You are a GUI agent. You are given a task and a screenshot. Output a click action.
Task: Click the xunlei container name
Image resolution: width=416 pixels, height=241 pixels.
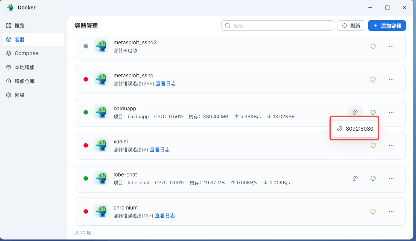pos(120,142)
